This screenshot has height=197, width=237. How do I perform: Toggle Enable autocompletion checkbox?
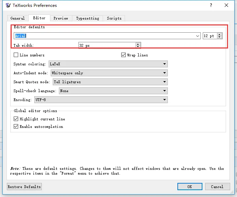16,127
